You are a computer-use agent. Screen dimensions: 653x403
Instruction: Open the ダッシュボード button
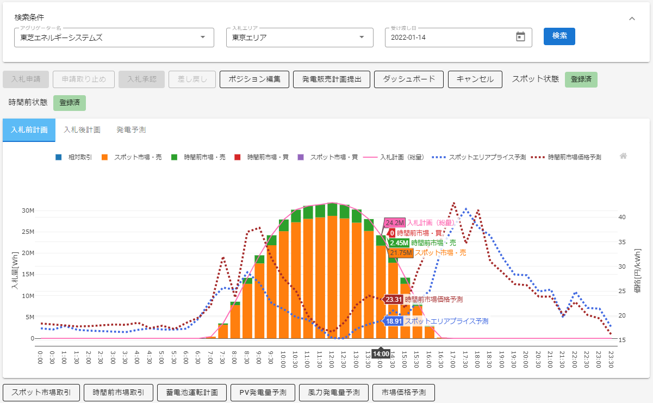408,79
